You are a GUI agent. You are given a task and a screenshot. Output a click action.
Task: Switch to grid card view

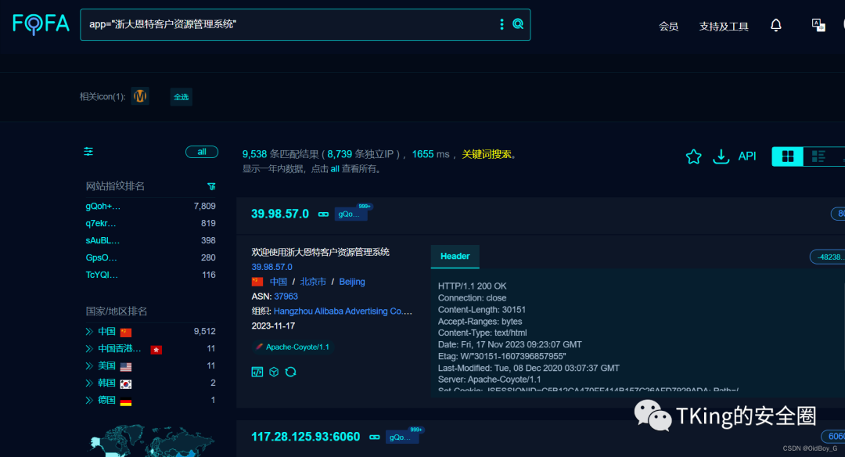pos(787,157)
